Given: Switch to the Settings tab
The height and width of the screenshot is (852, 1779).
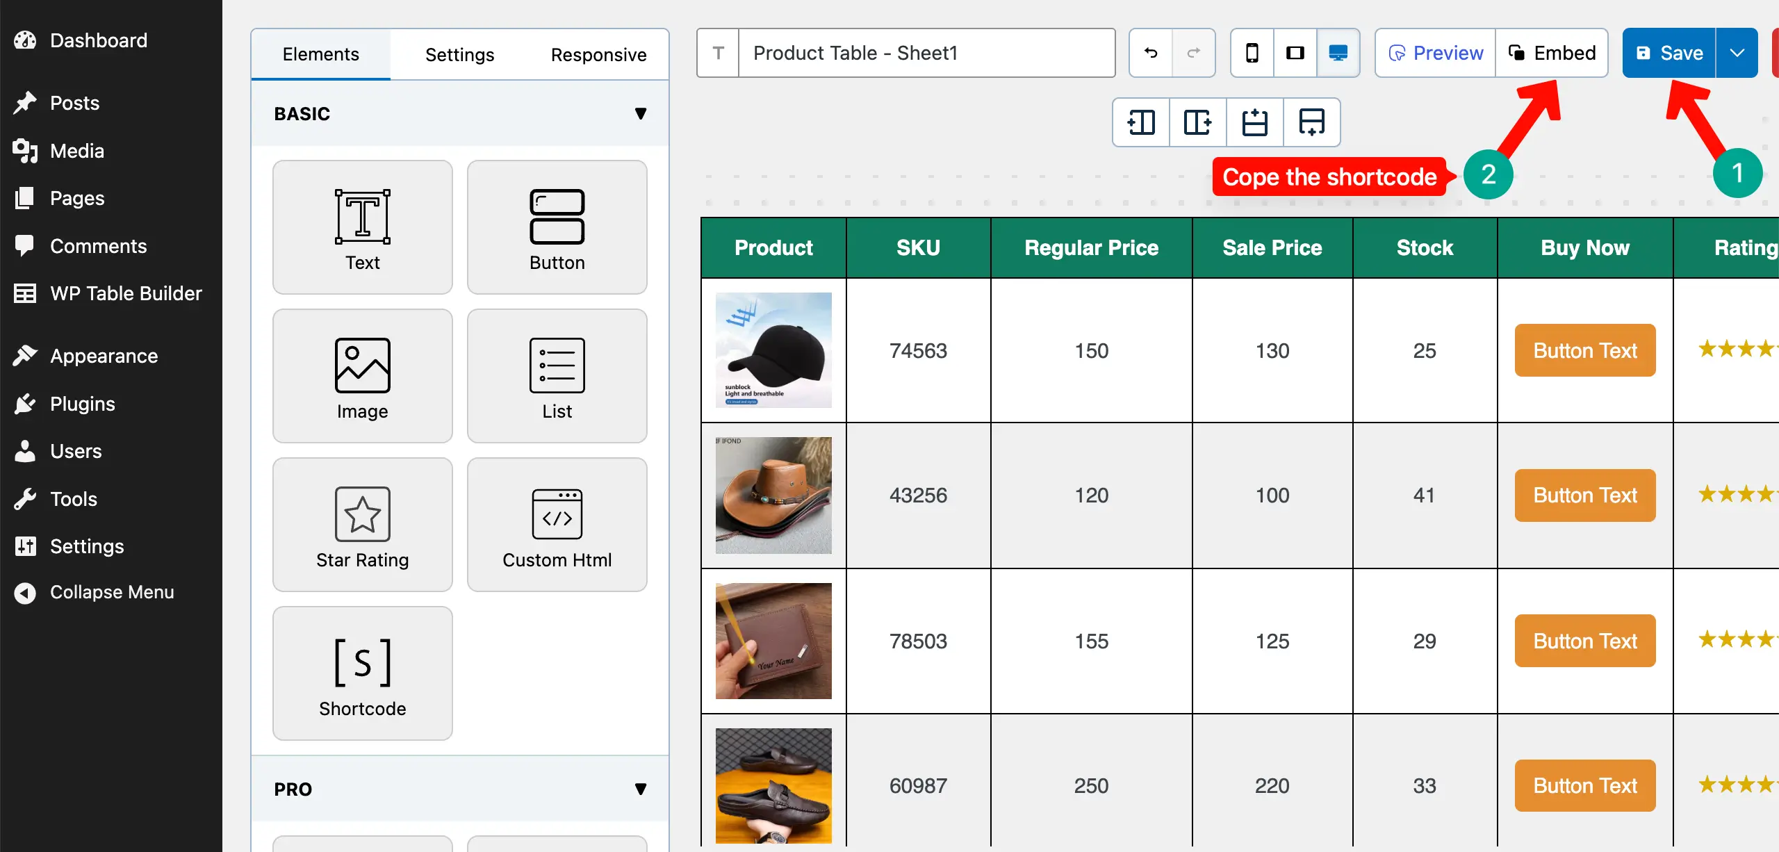Looking at the screenshot, I should pyautogui.click(x=459, y=54).
